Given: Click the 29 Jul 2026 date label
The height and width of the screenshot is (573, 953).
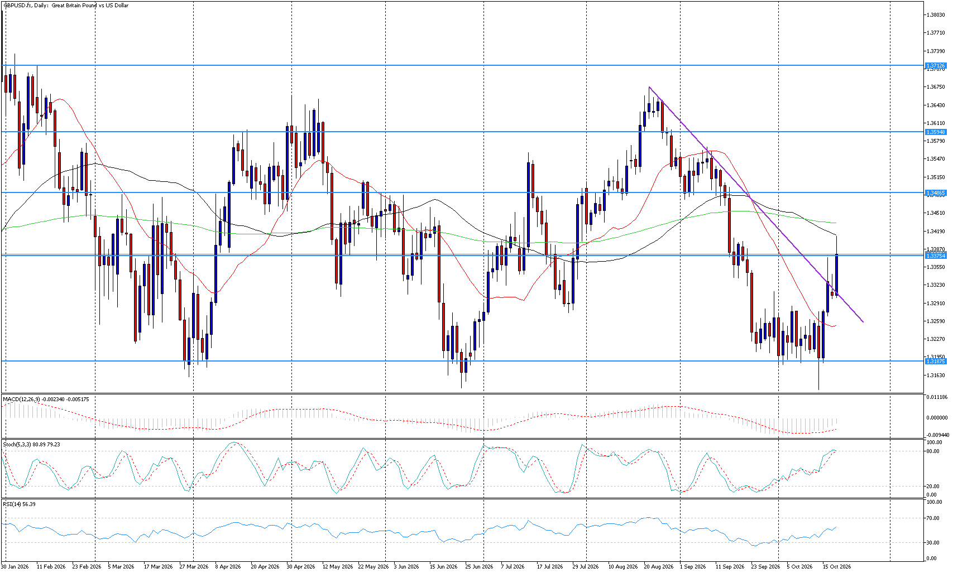Looking at the screenshot, I should click(x=586, y=567).
